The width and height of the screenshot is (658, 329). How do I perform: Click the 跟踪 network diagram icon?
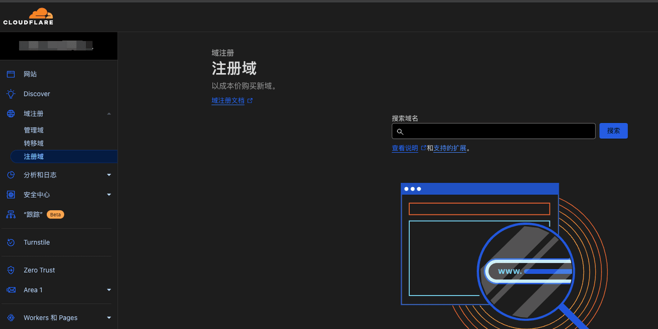point(11,214)
